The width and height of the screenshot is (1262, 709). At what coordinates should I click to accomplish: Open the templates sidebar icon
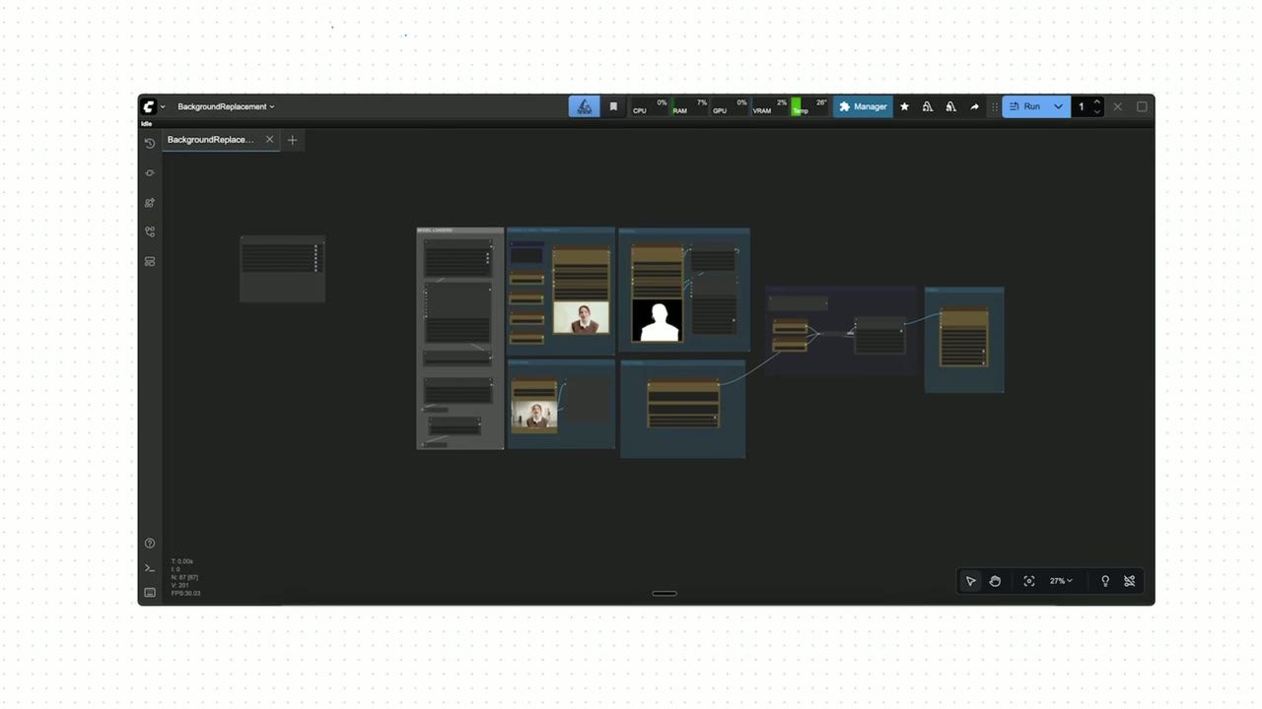[150, 262]
